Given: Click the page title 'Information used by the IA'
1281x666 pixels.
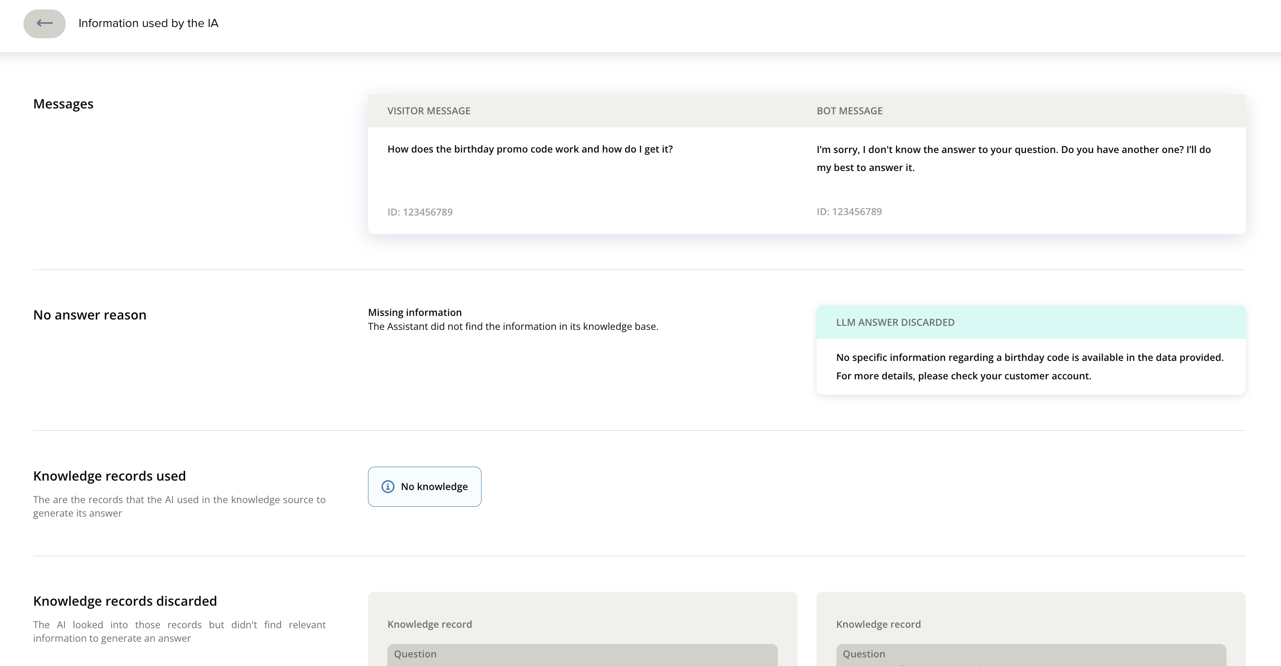Looking at the screenshot, I should click(x=148, y=23).
